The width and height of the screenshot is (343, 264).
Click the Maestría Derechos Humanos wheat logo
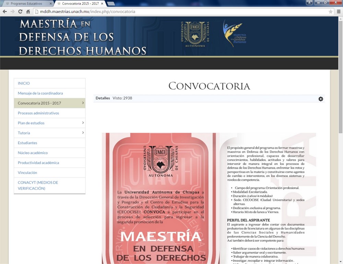click(x=235, y=33)
